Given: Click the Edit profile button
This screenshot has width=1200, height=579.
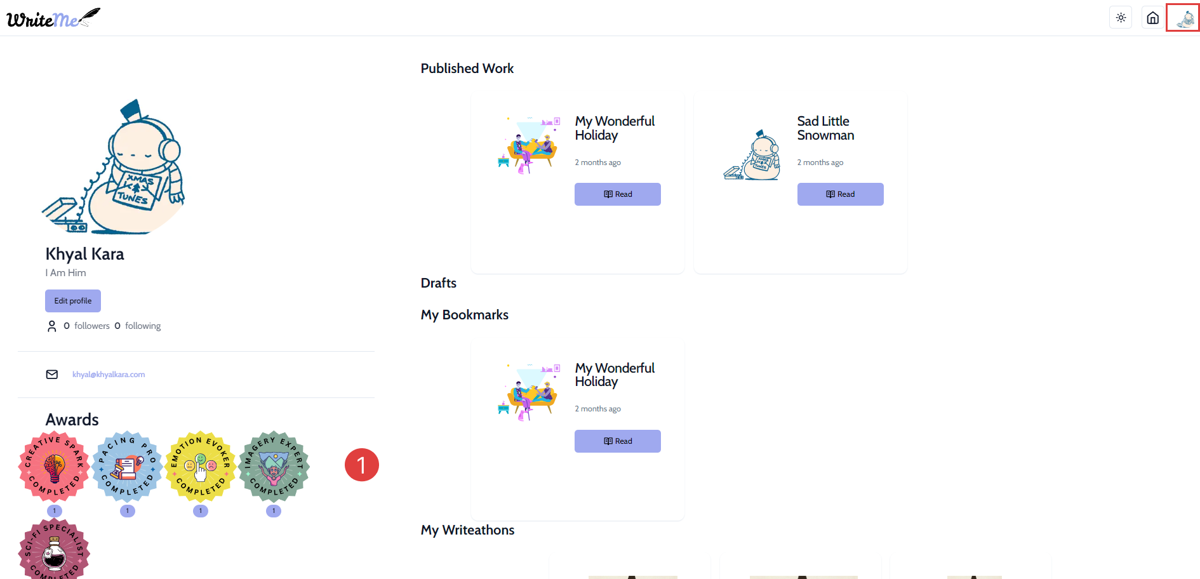Looking at the screenshot, I should (73, 301).
